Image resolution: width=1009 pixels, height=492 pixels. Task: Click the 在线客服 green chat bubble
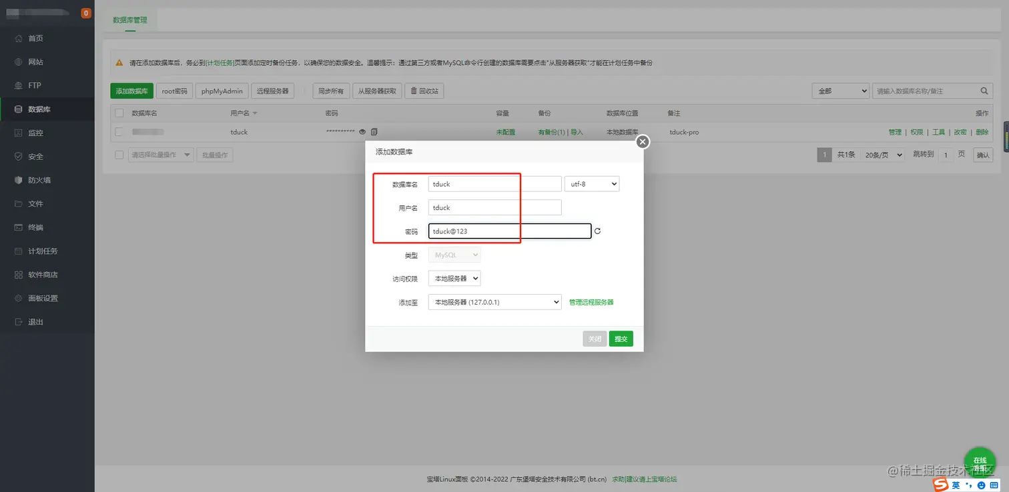click(980, 463)
